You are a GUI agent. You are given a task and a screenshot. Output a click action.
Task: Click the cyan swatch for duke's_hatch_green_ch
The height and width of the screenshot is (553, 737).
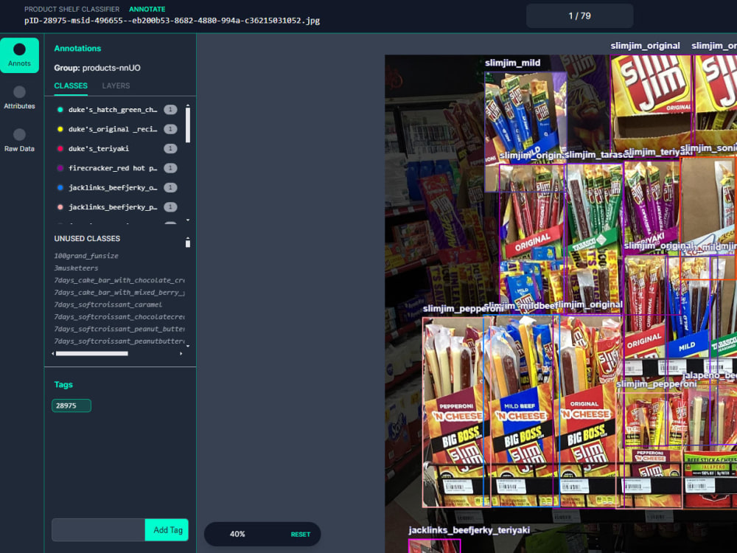pos(60,110)
